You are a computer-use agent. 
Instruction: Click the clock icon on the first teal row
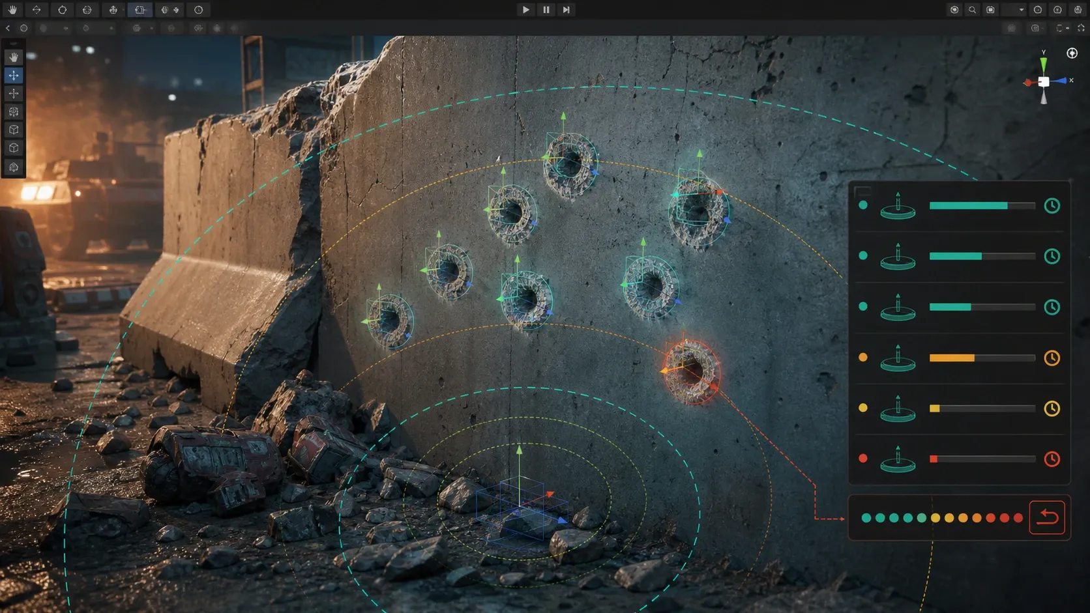pos(1052,206)
